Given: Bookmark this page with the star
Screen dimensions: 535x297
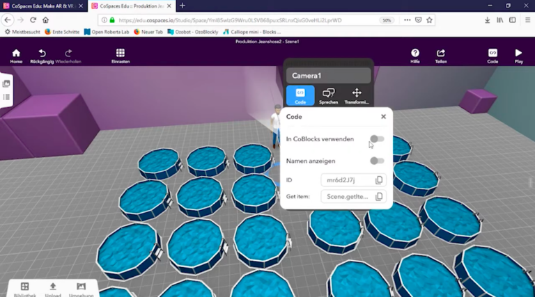Looking at the screenshot, I should 429,20.
